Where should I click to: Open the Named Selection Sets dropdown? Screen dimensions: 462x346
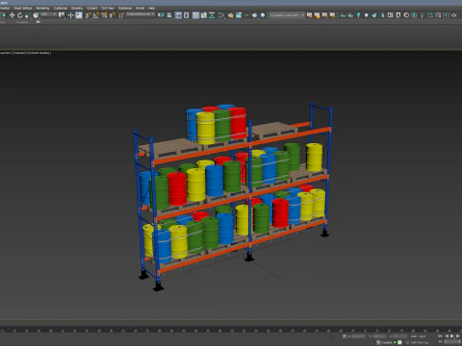(x=141, y=14)
